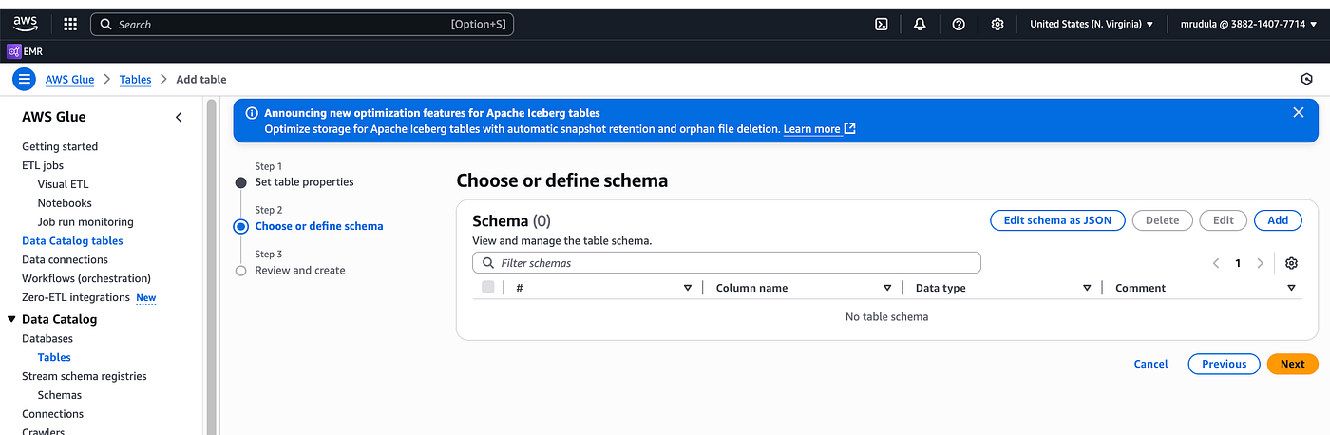
Task: Open Getting started in sidebar
Action: 60,146
